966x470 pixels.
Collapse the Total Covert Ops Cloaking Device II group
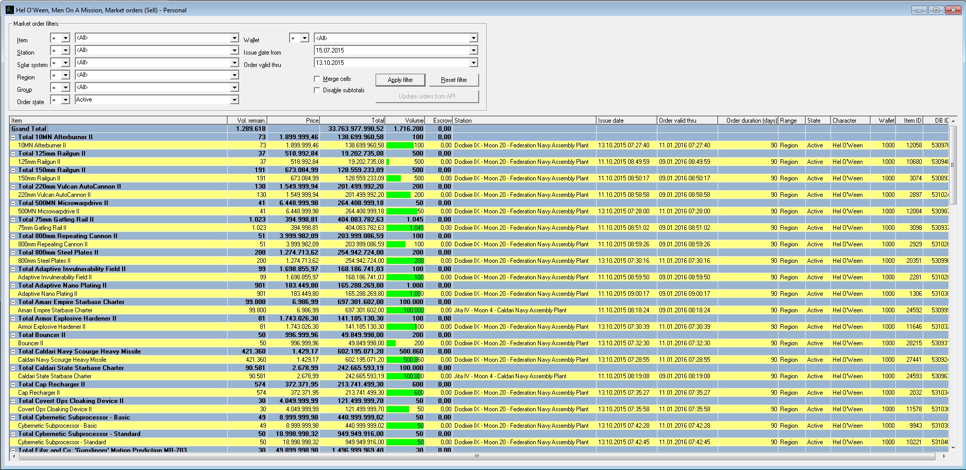(13, 401)
